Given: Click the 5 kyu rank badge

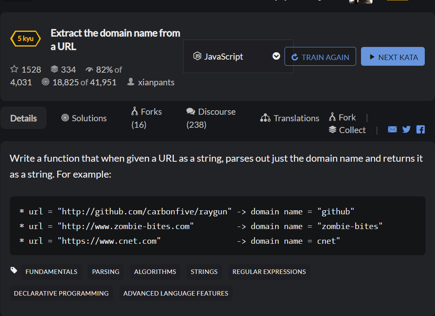Looking at the screenshot, I should point(25,39).
